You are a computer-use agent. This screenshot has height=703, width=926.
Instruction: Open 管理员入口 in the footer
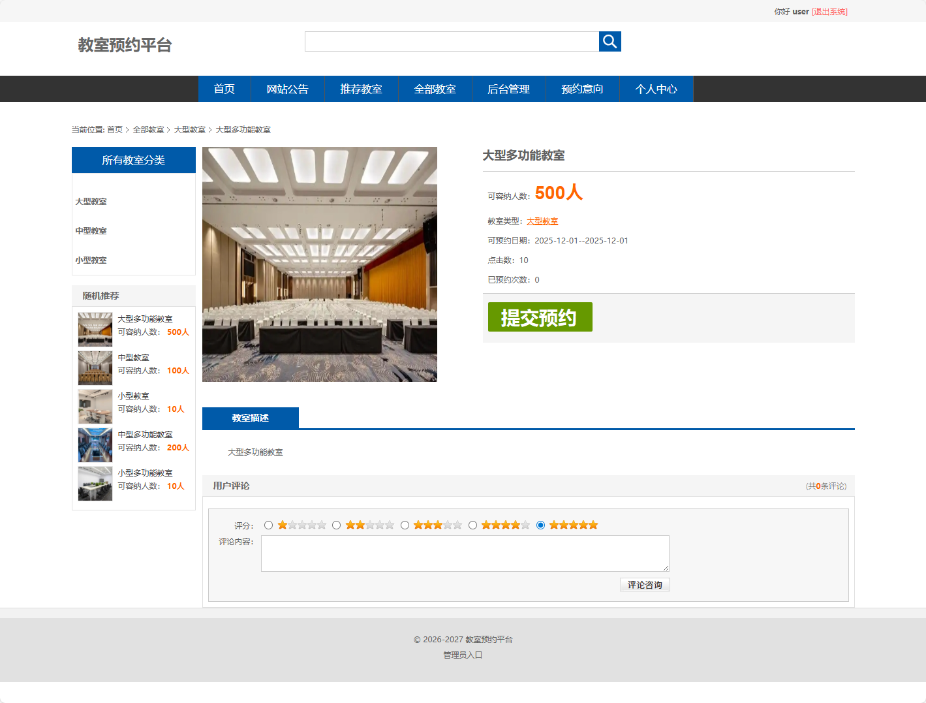click(463, 655)
